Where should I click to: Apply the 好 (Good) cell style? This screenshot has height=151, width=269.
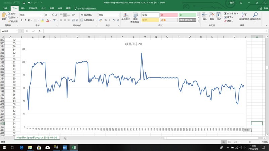(x=188, y=15)
